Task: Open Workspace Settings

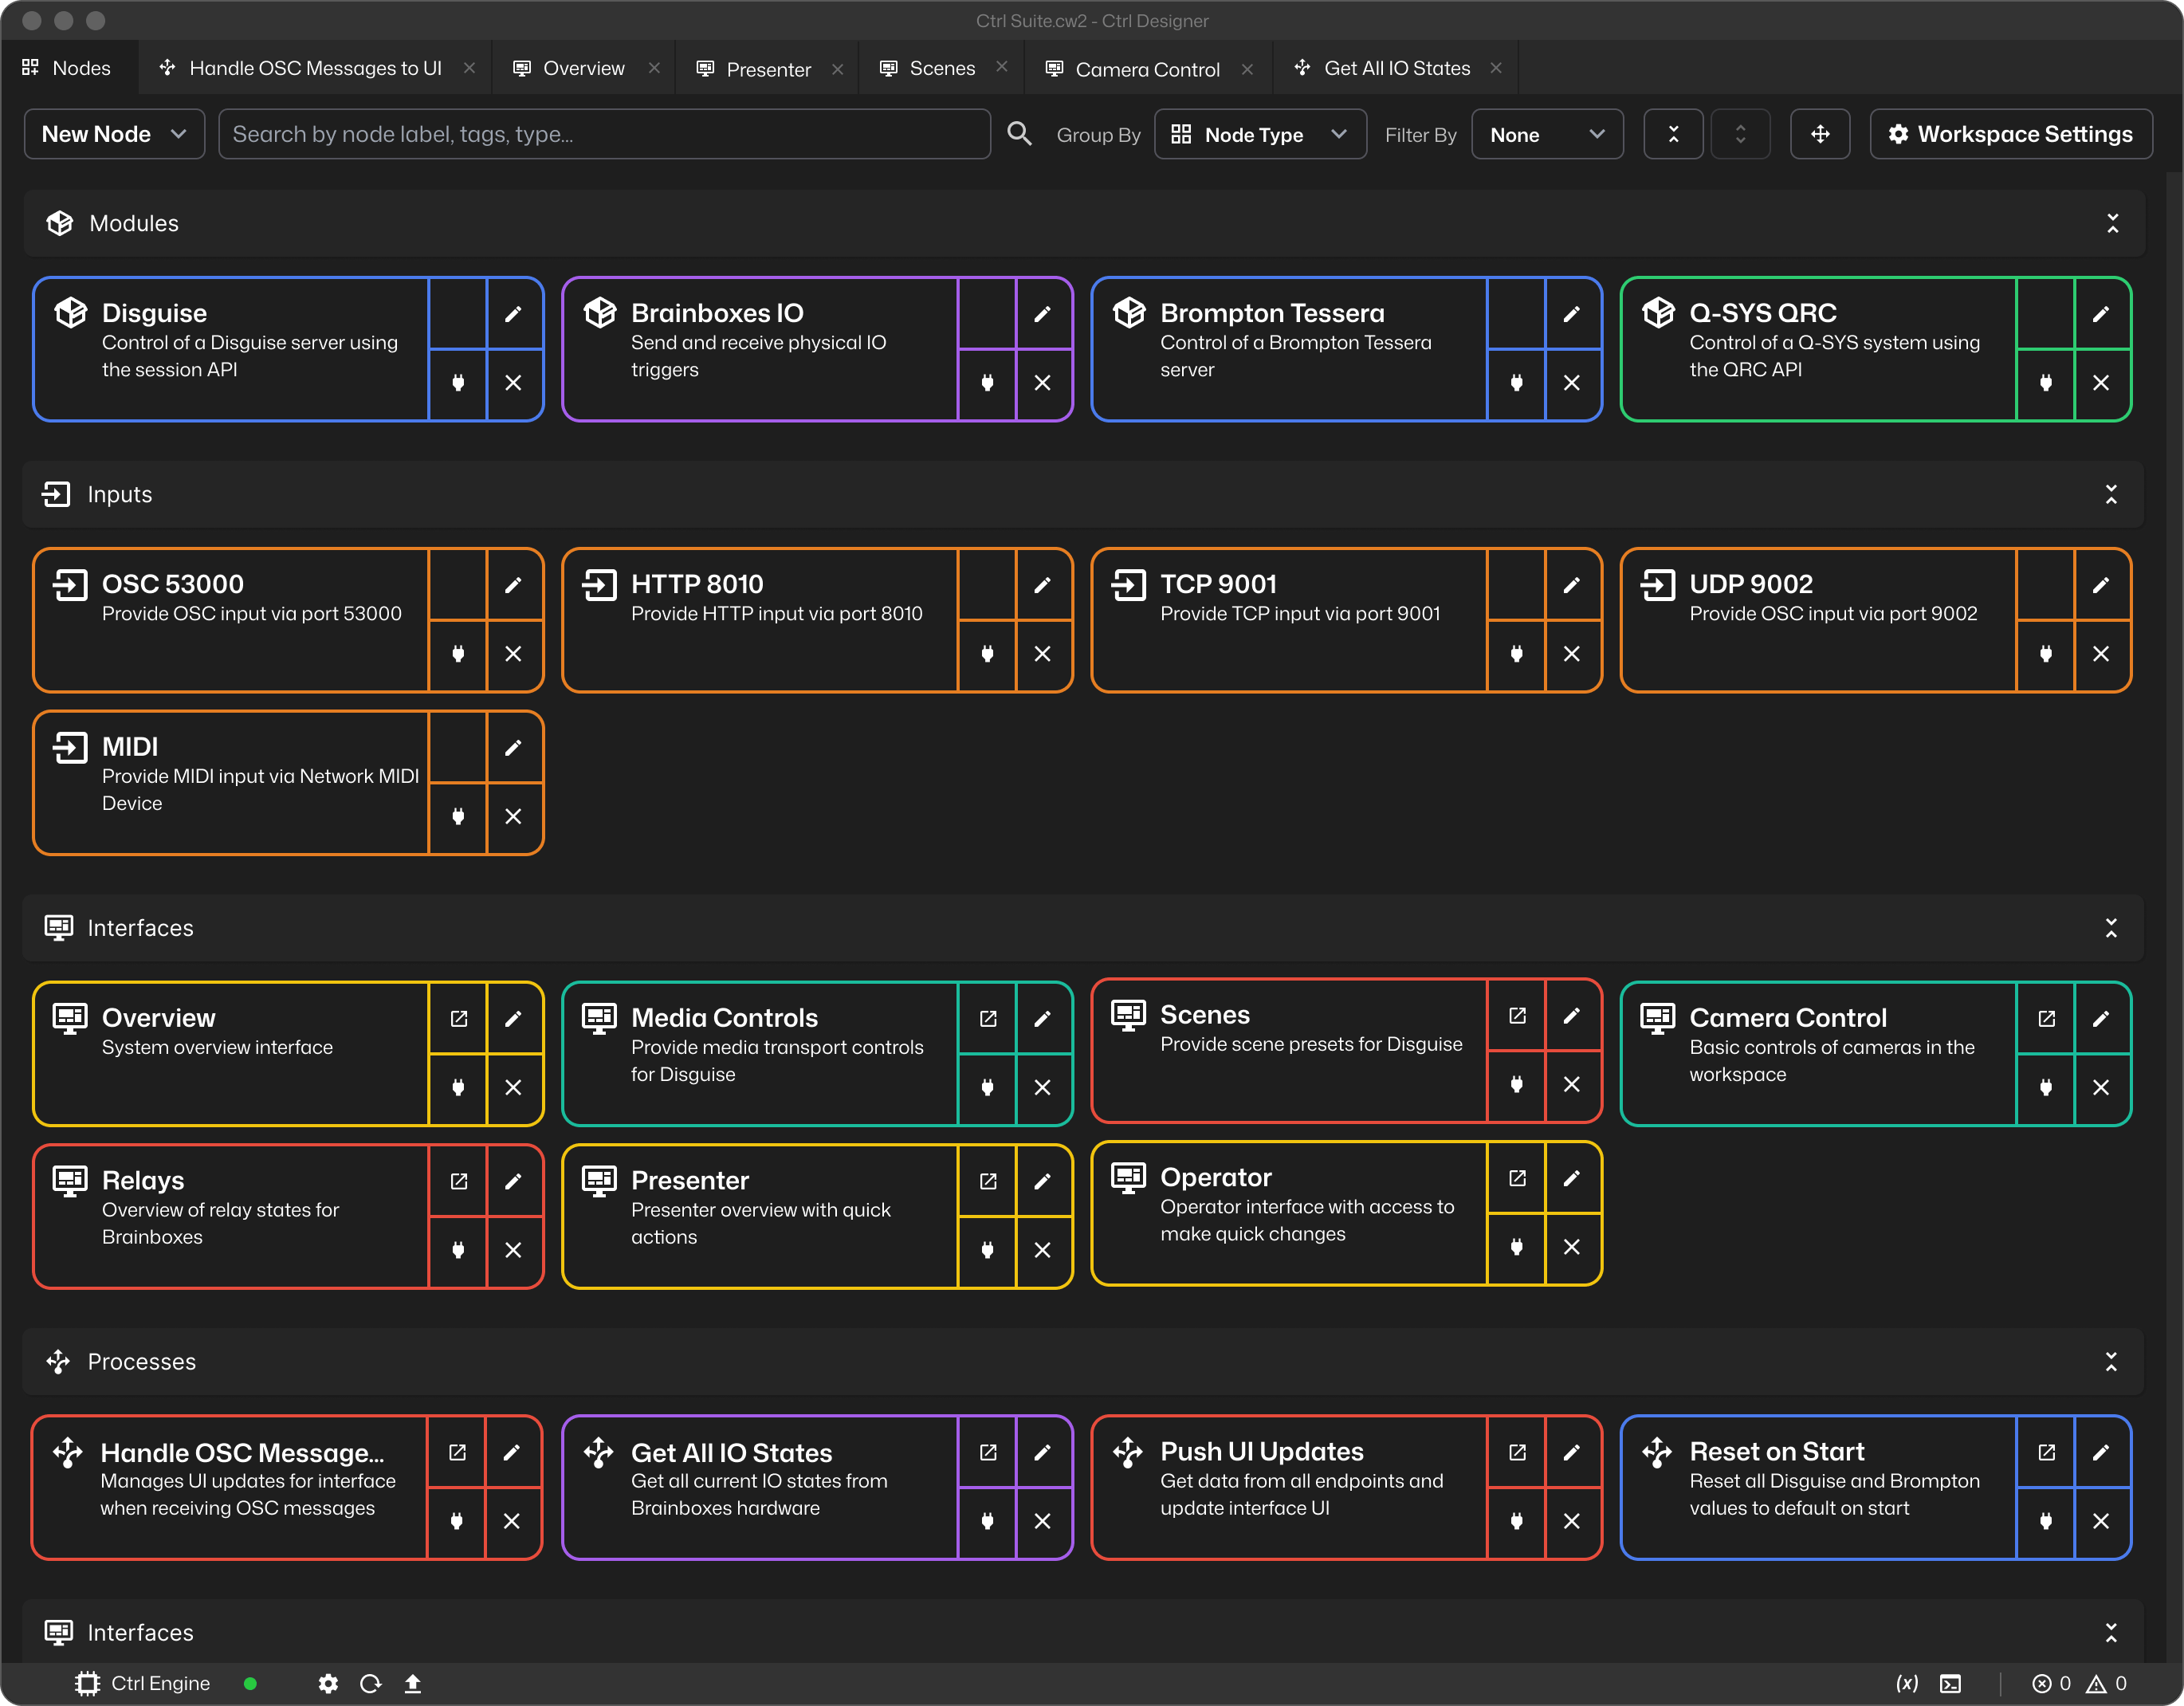Action: pyautogui.click(x=2011, y=134)
